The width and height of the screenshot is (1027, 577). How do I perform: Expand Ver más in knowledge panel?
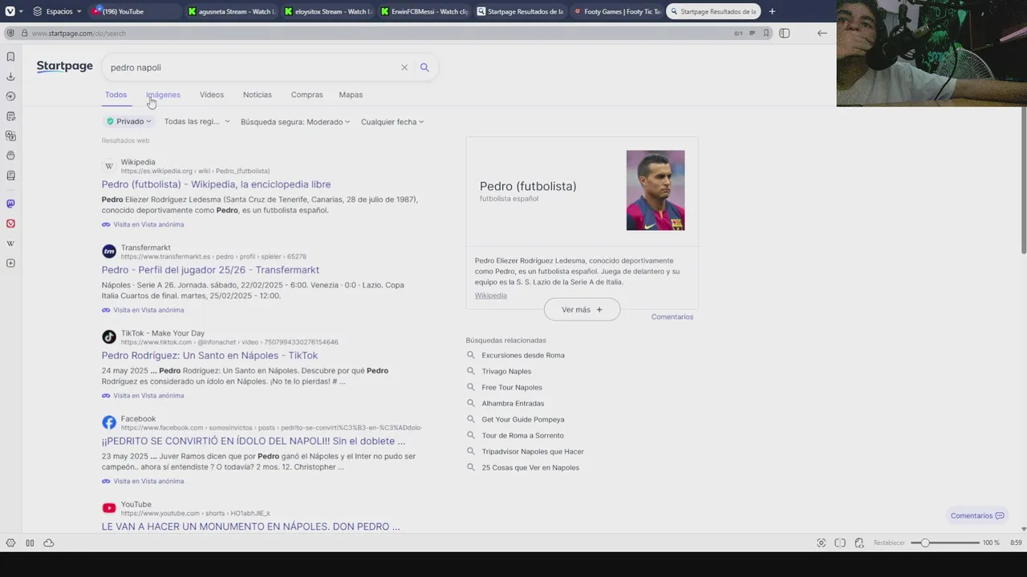pyautogui.click(x=582, y=309)
